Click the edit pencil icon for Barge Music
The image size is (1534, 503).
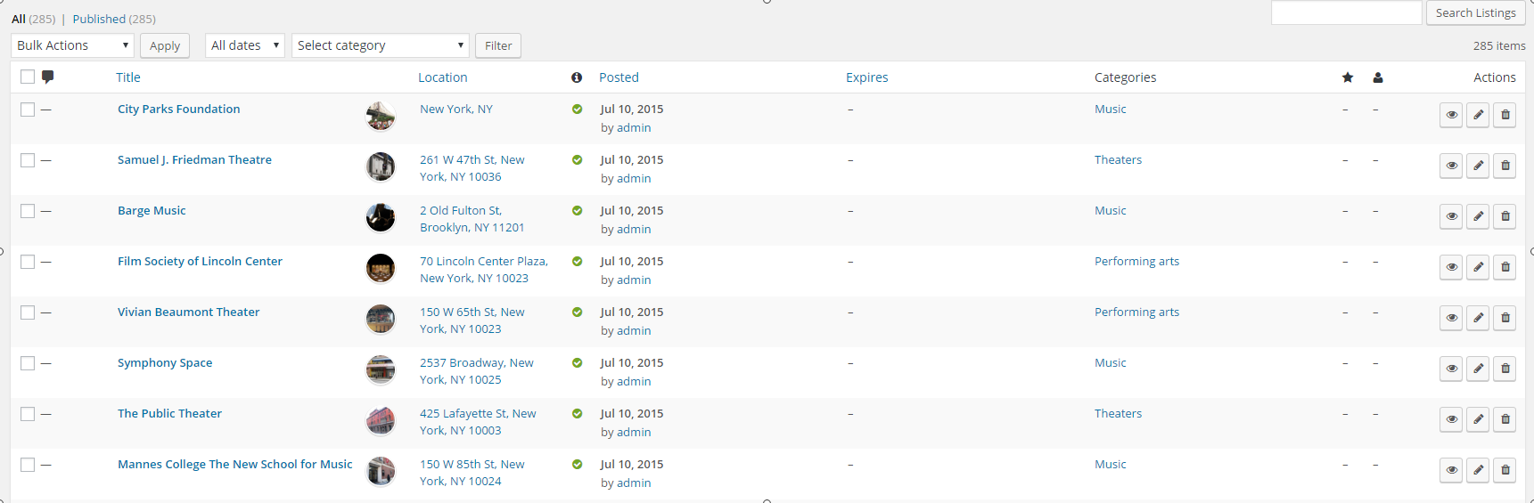tap(1478, 216)
